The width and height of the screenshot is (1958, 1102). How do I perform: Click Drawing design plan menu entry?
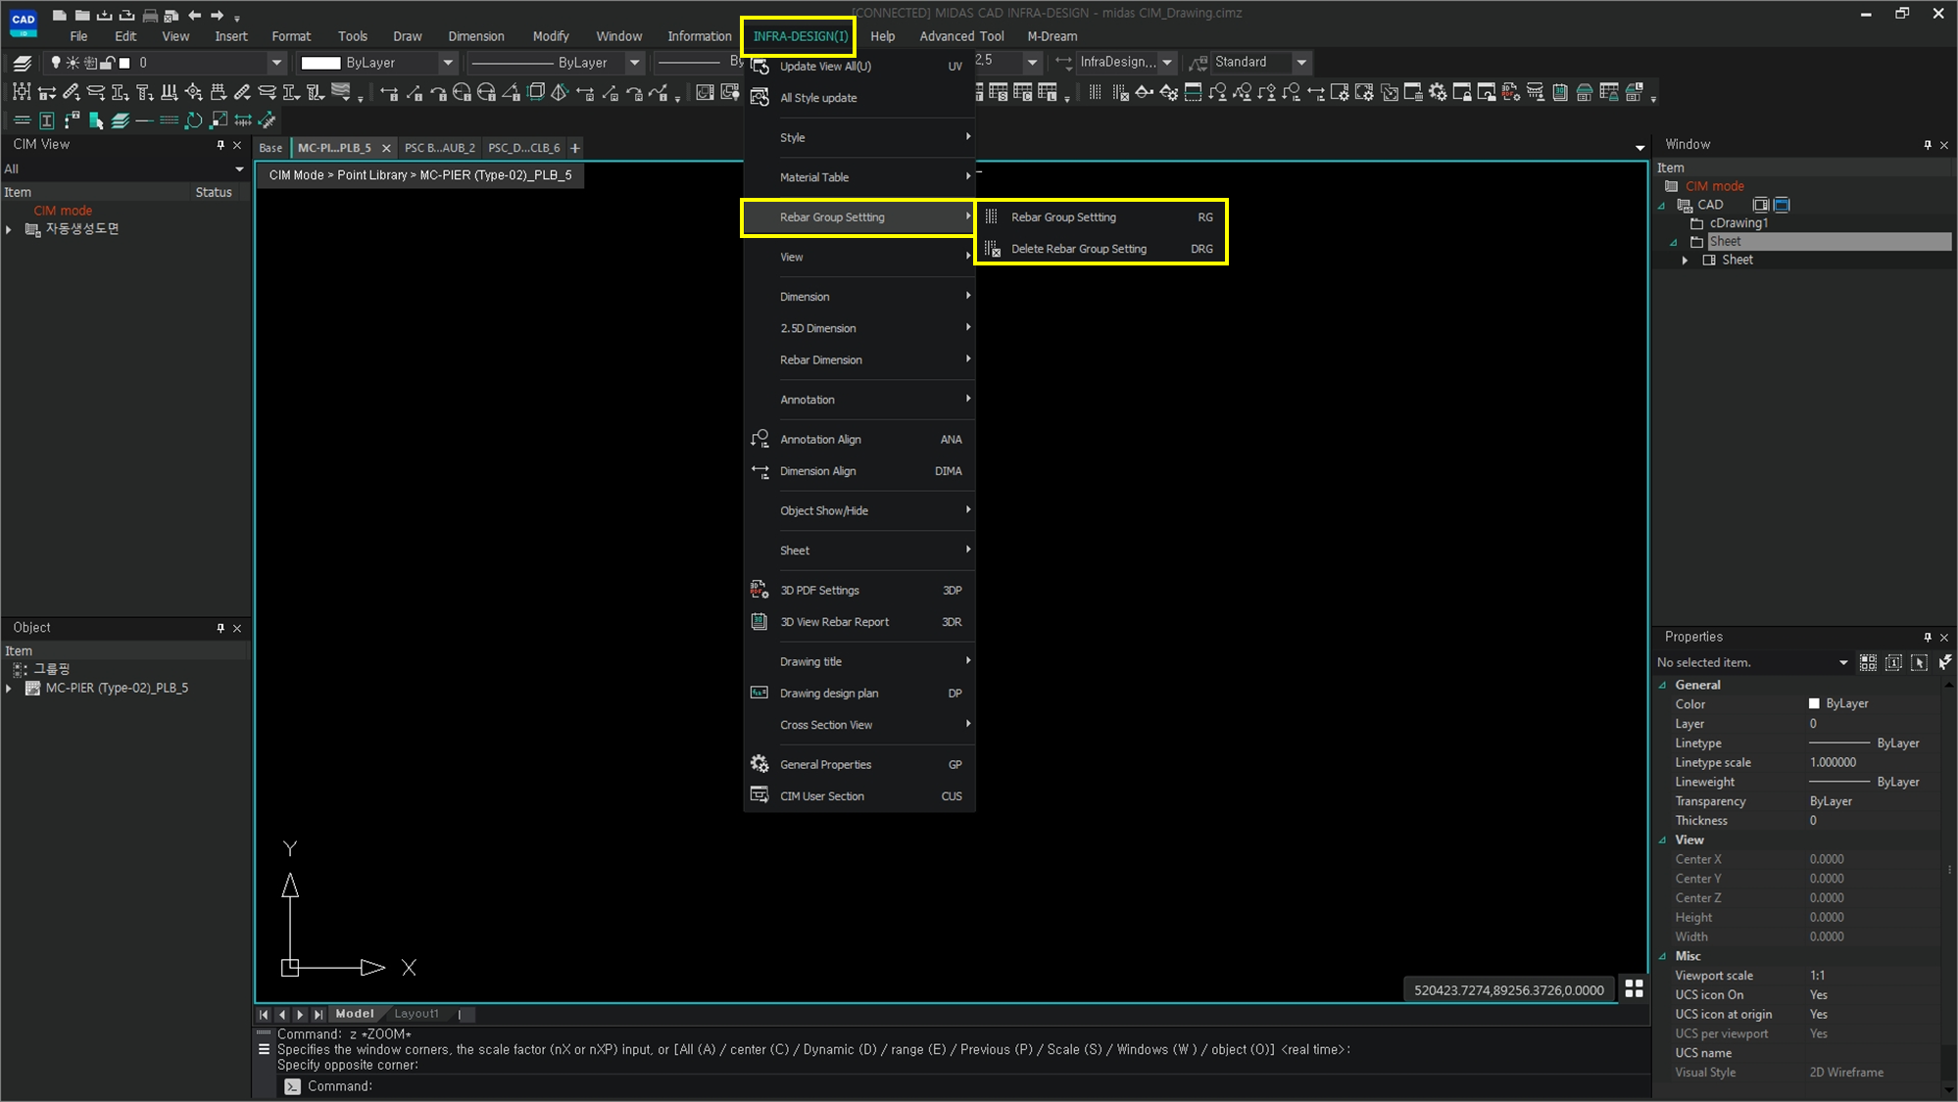pyautogui.click(x=859, y=693)
